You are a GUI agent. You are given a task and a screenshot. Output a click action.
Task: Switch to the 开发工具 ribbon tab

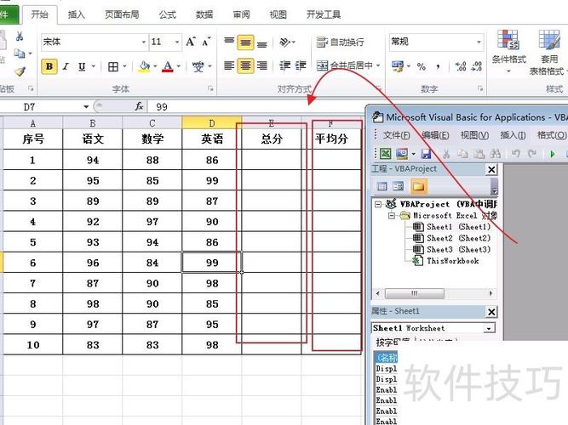[x=324, y=14]
